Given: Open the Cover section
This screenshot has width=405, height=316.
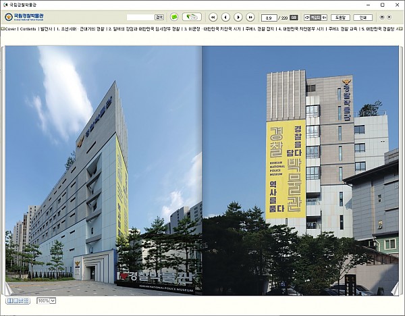Looking at the screenshot, I should click(x=10, y=29).
